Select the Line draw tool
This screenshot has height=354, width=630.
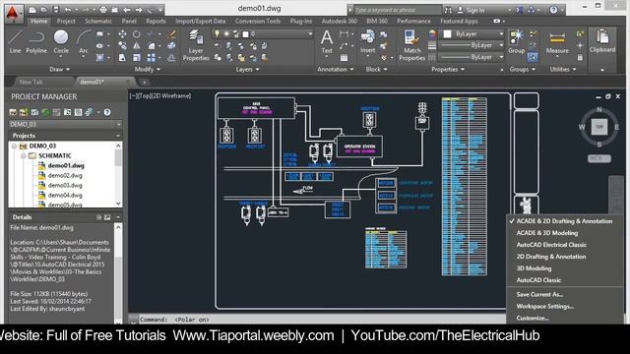(x=15, y=41)
